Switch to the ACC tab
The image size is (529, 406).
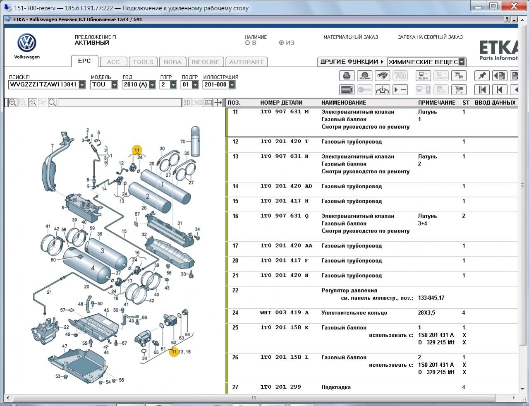pyautogui.click(x=113, y=62)
